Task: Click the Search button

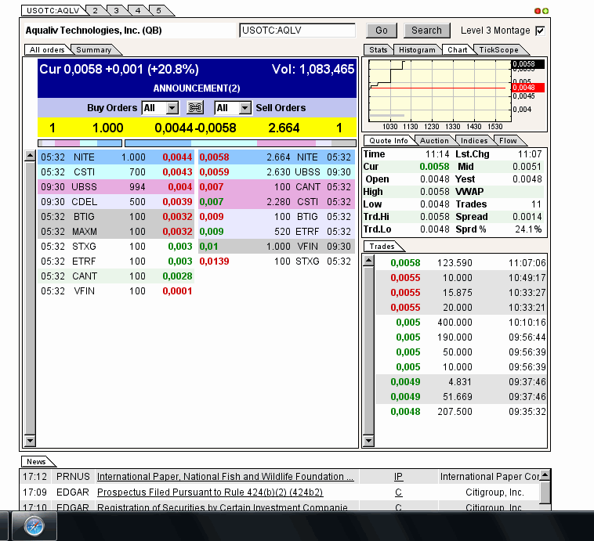Action: 426,31
